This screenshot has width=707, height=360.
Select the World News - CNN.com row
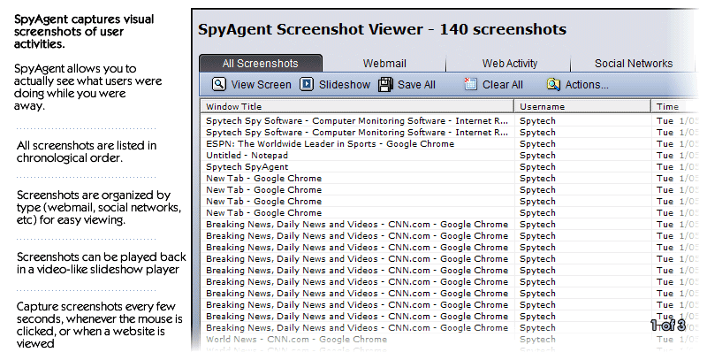point(451,340)
